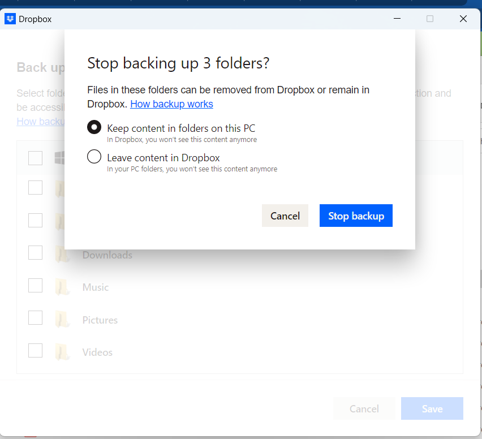
Task: Cancel the stop backup dialog
Action: point(285,216)
